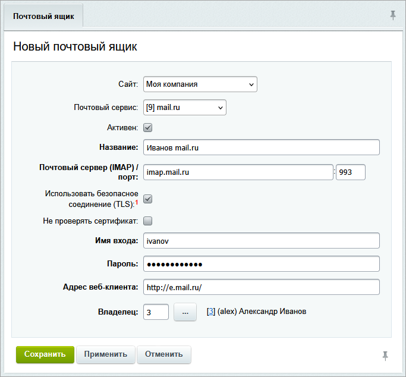406x377 pixels.
Task: Focus the "Пароль" password field
Action: click(261, 263)
